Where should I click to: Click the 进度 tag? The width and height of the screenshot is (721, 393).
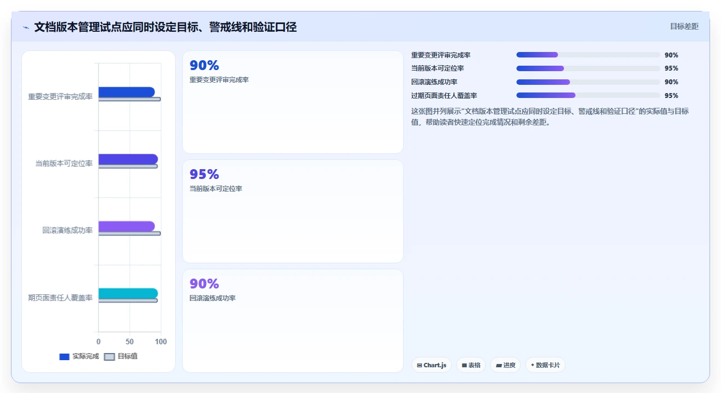click(x=505, y=365)
